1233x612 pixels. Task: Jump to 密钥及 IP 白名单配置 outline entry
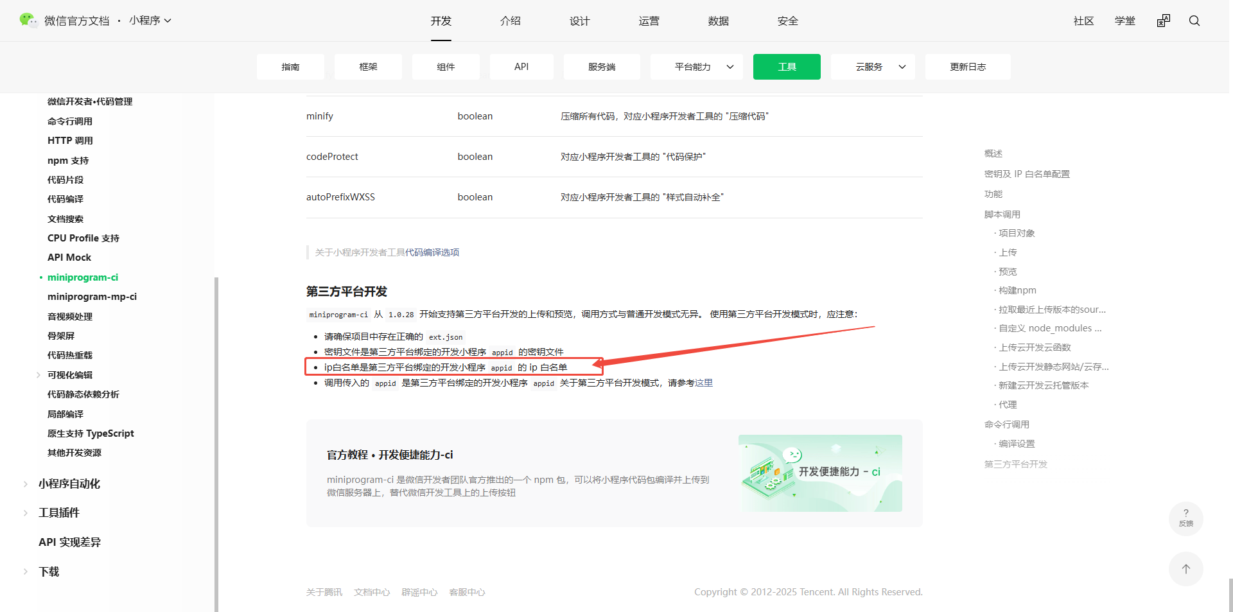[1027, 174]
